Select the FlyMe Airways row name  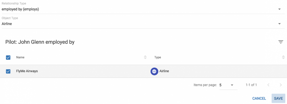(27, 71)
